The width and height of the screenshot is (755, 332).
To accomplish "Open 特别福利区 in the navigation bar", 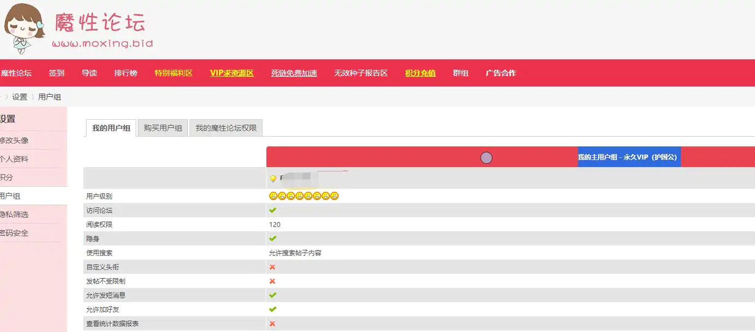I will (x=174, y=73).
